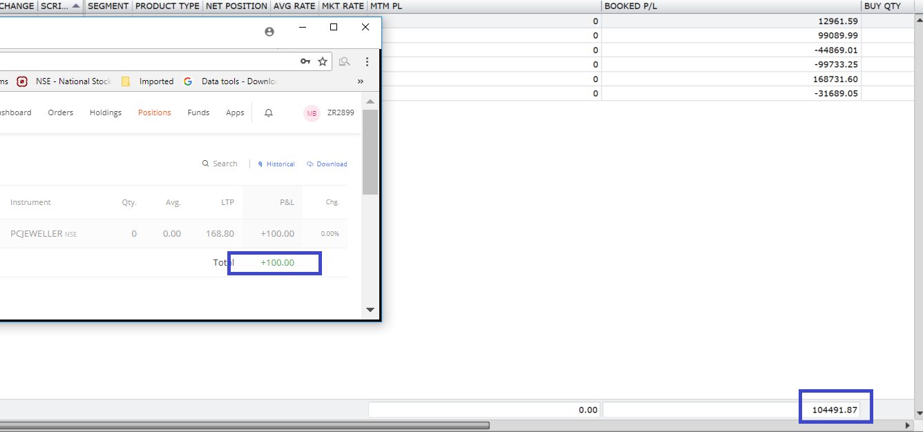Click the greyed search extension icon
Screen dimensions: 923x432
[x=344, y=61]
